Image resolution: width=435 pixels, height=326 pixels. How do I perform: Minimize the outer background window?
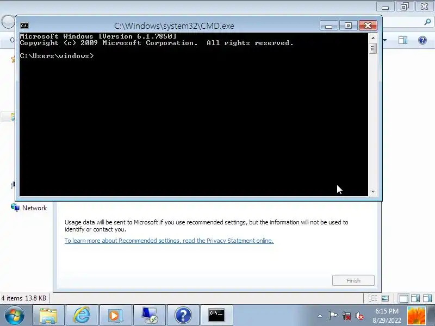click(x=385, y=7)
